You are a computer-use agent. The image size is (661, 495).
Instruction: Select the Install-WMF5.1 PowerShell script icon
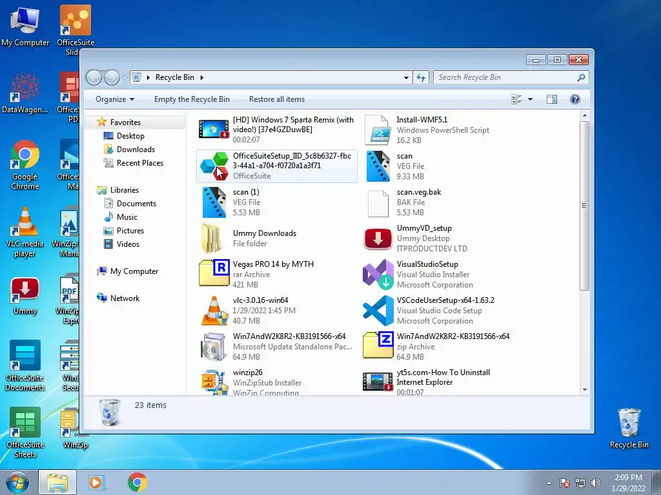click(x=378, y=130)
